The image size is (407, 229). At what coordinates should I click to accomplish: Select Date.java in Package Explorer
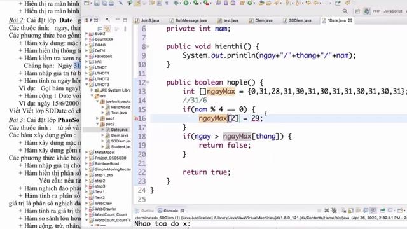click(119, 130)
